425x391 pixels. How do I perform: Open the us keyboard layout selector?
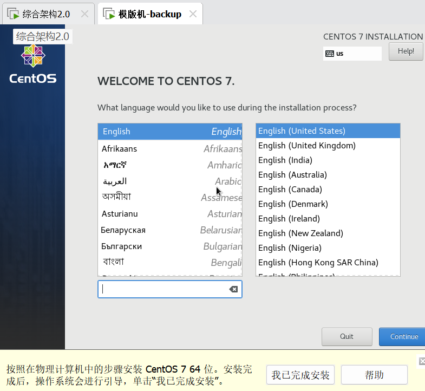click(352, 54)
